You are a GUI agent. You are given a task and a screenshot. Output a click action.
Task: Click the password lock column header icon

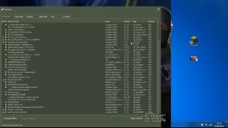2,21
